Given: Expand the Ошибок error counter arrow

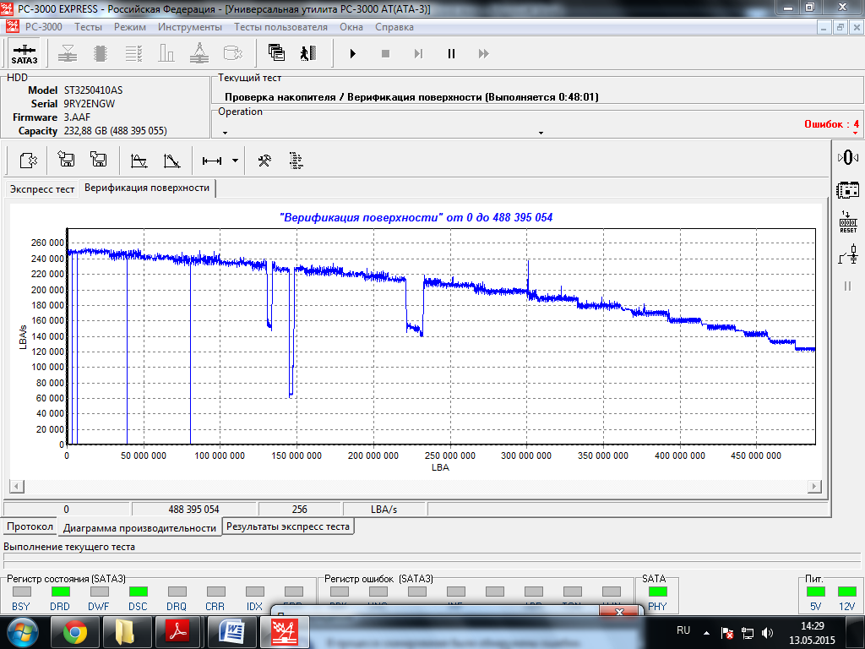Looking at the screenshot, I should coord(856,133).
